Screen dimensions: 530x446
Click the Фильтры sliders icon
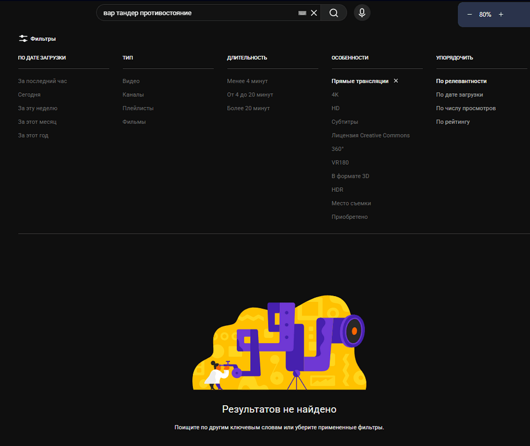point(23,39)
